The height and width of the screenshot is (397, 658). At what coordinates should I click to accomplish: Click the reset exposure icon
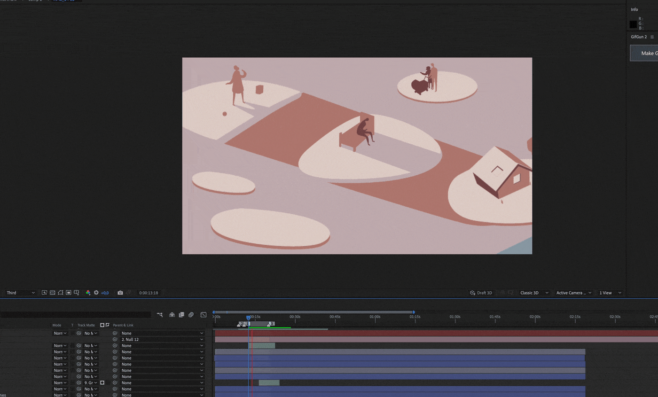[96, 293]
